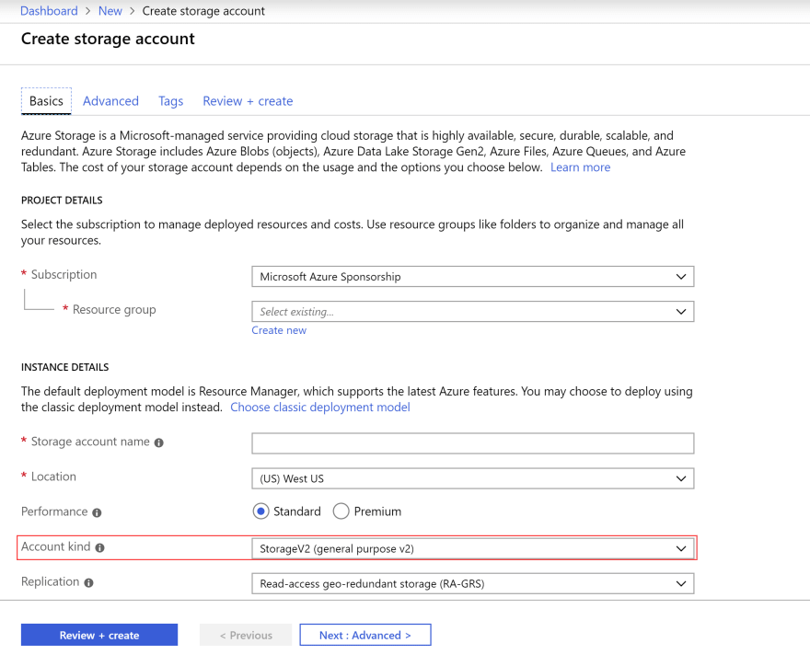This screenshot has height=666, width=810.
Task: Open the Replication dropdown
Action: pos(473,584)
